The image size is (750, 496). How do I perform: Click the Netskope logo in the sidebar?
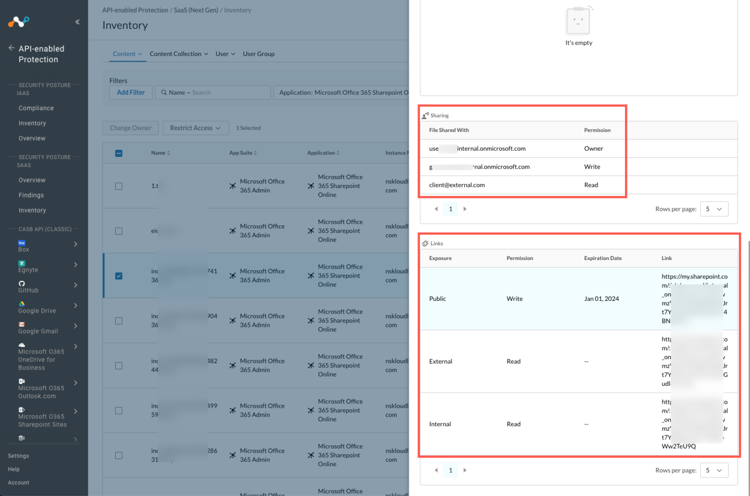[x=19, y=21]
